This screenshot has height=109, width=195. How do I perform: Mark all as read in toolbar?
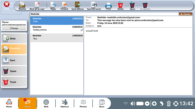tap(37, 6)
